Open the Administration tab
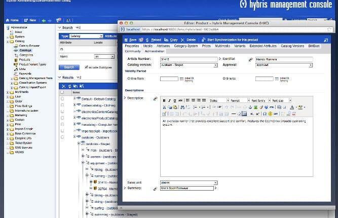 pyautogui.click(x=155, y=51)
